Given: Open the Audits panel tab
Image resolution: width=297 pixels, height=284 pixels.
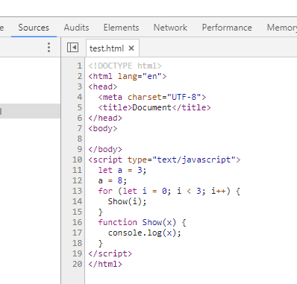Looking at the screenshot, I should pos(76,28).
